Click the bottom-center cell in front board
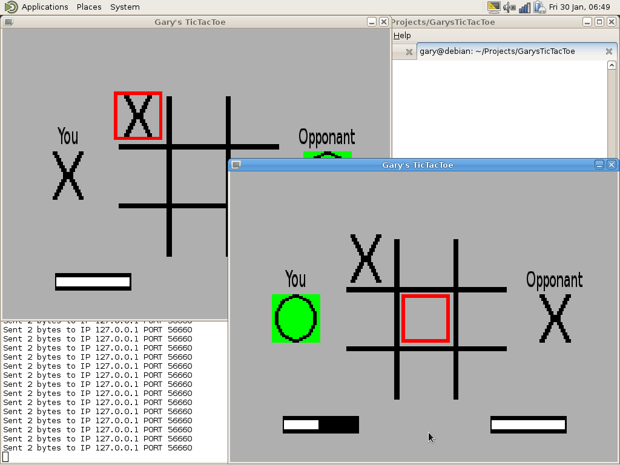The width and height of the screenshot is (620, 465). (x=426, y=375)
